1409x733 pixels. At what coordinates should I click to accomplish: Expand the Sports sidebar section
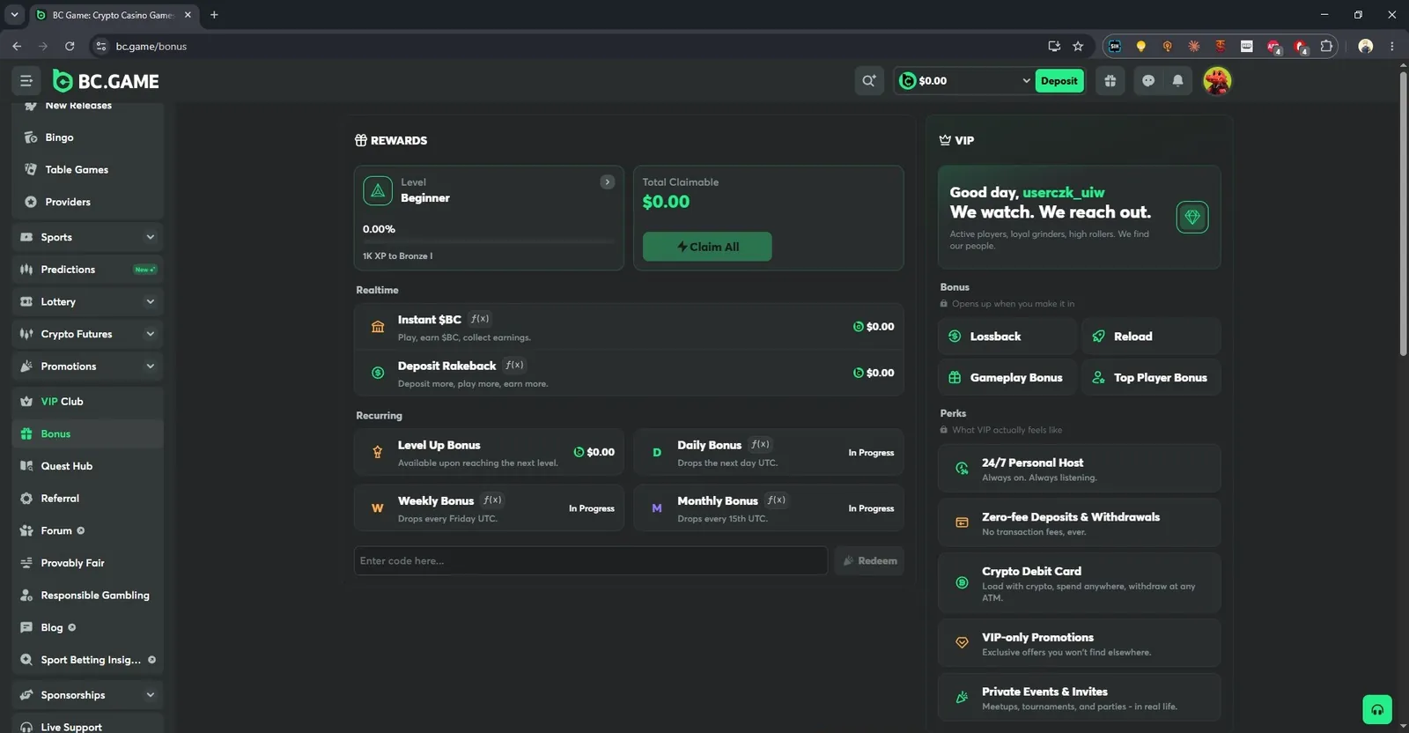(88, 237)
